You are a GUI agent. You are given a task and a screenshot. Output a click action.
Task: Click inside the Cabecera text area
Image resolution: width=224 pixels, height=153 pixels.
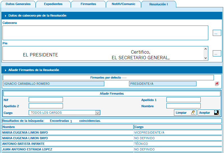click(x=105, y=33)
